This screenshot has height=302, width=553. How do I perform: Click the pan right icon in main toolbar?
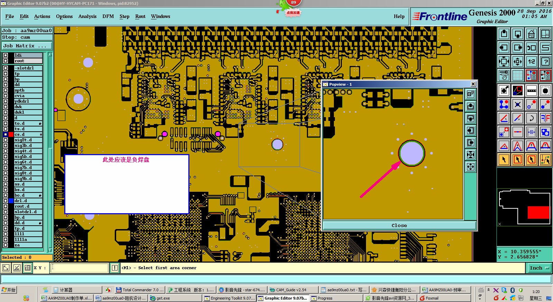tap(518, 48)
